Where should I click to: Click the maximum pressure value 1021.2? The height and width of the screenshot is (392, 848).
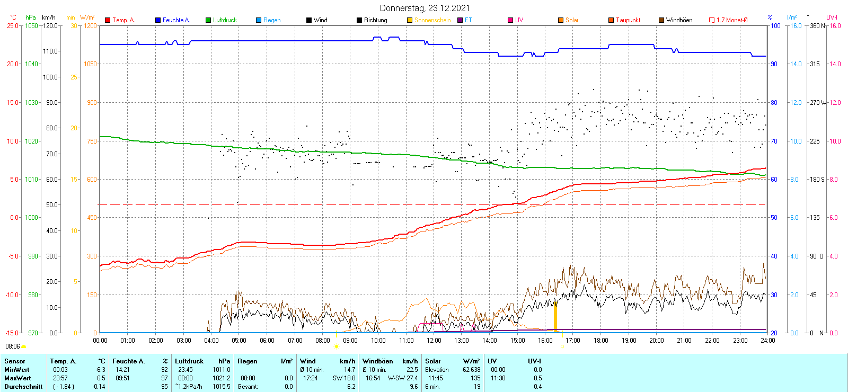click(x=222, y=378)
